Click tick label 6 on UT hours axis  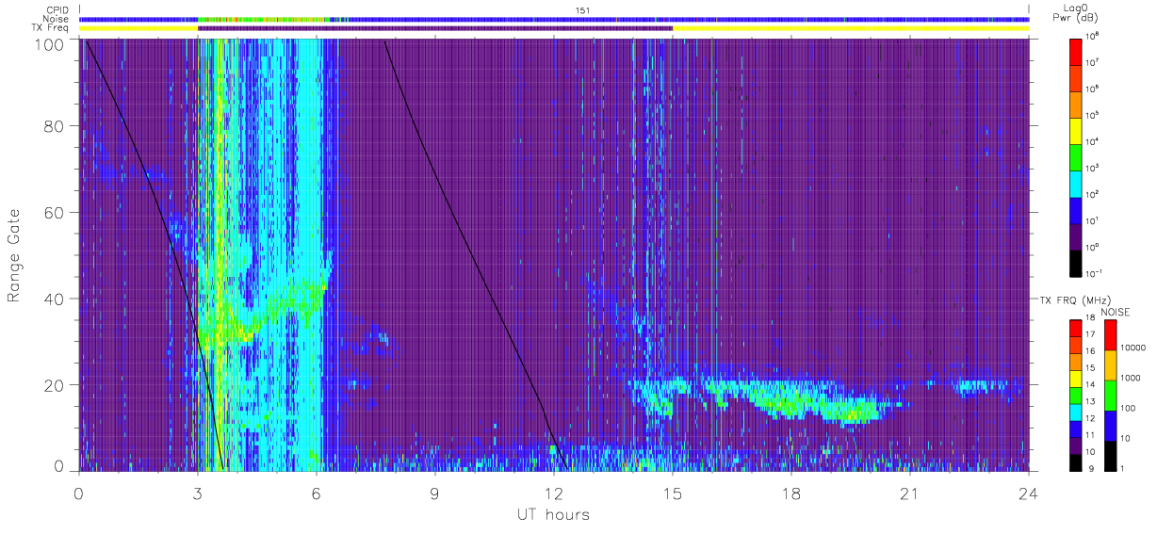[x=316, y=493]
